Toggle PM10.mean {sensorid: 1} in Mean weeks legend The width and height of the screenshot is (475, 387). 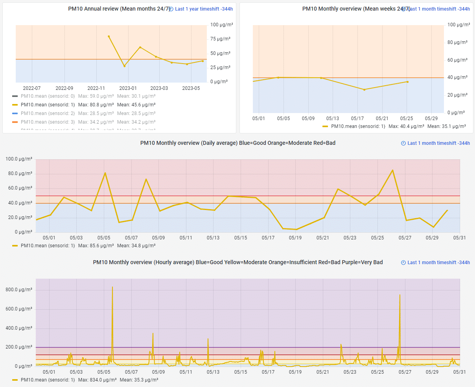tap(358, 126)
